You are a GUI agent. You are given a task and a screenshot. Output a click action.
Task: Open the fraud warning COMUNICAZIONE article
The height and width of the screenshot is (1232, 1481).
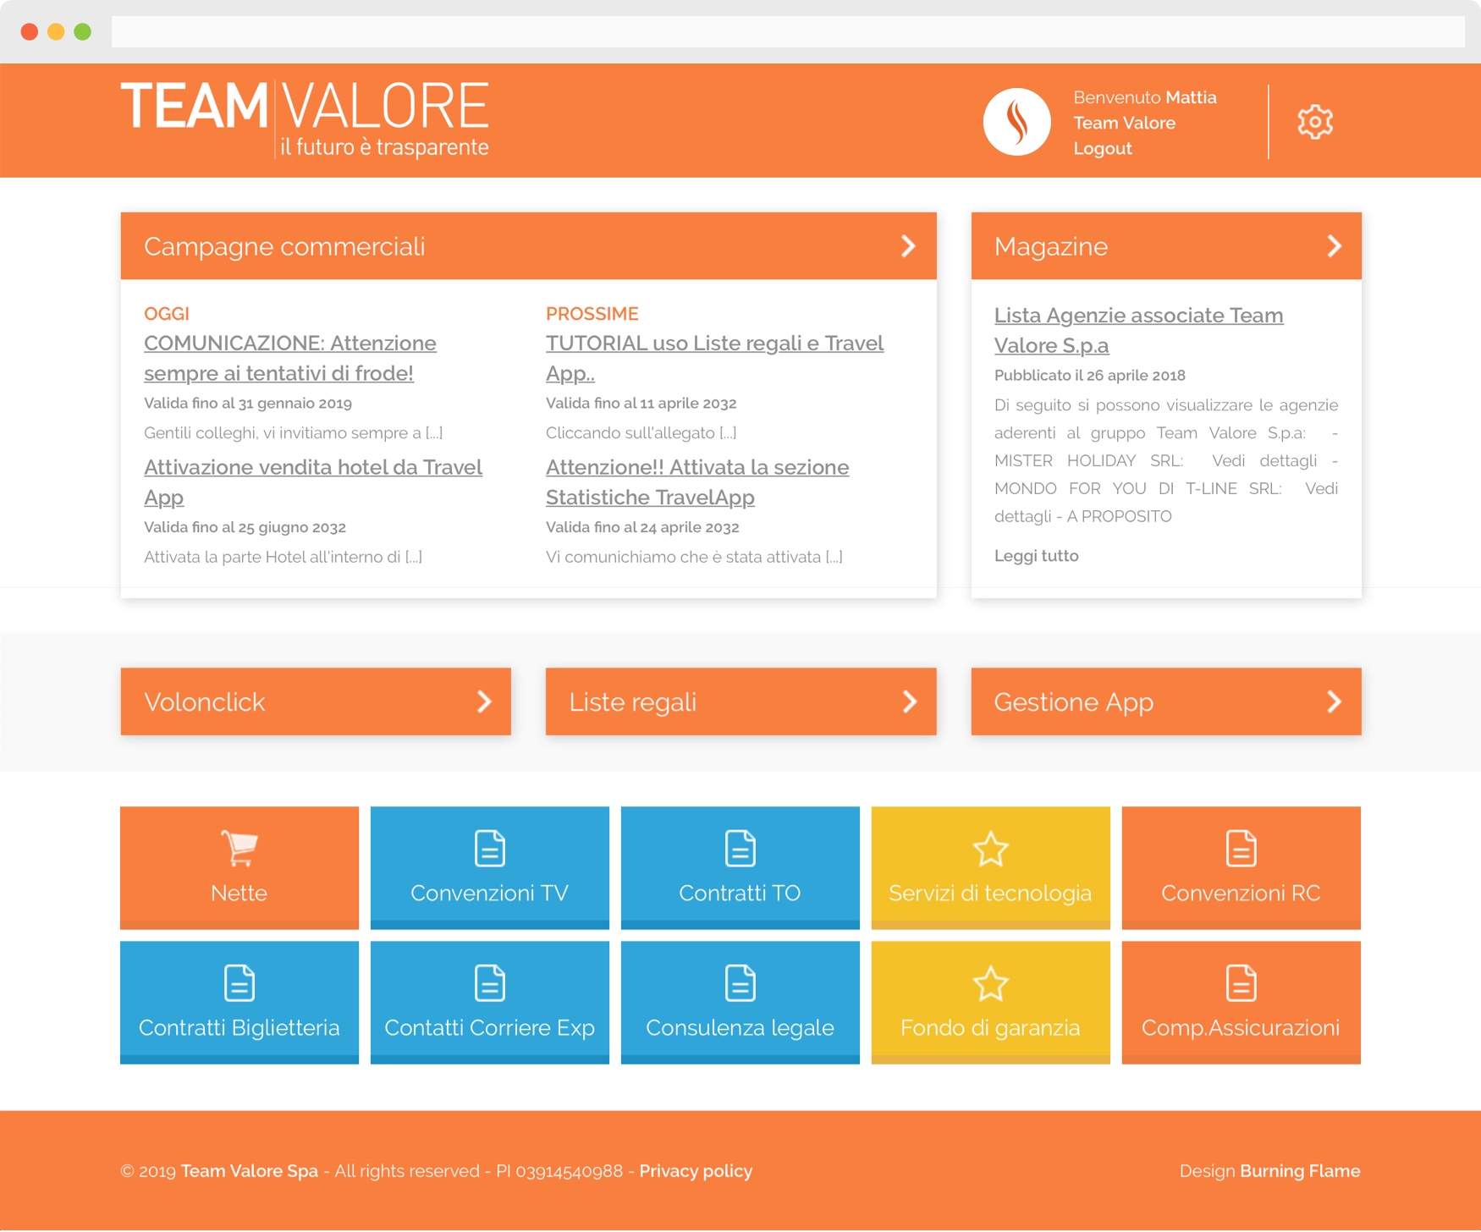[290, 358]
